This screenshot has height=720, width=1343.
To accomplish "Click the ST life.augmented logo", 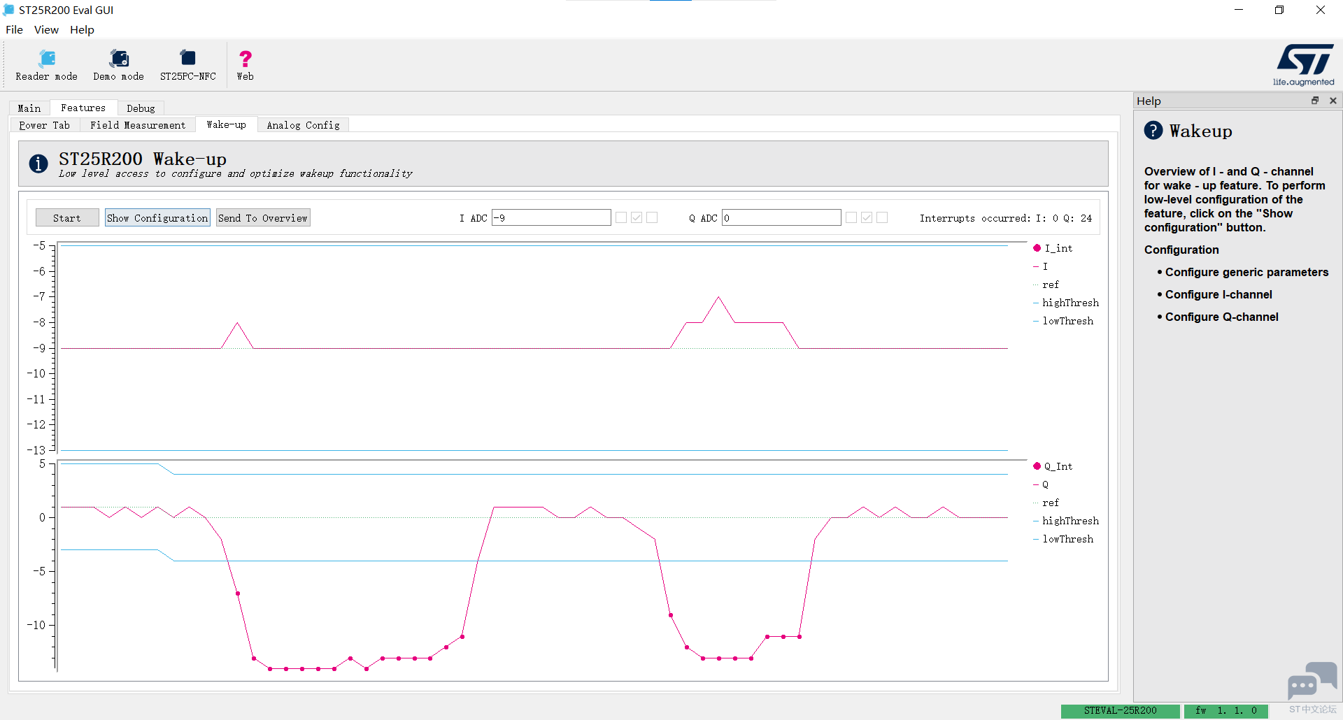I will pos(1305,65).
